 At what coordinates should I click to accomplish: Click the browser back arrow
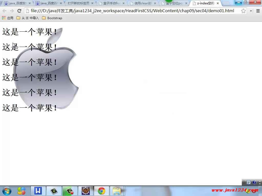5,11
